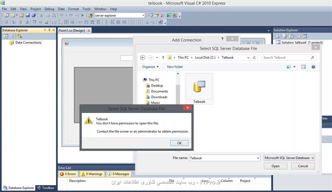The width and height of the screenshot is (332, 192).
Task: Click the Search Telbook field
Action: (x=289, y=58)
